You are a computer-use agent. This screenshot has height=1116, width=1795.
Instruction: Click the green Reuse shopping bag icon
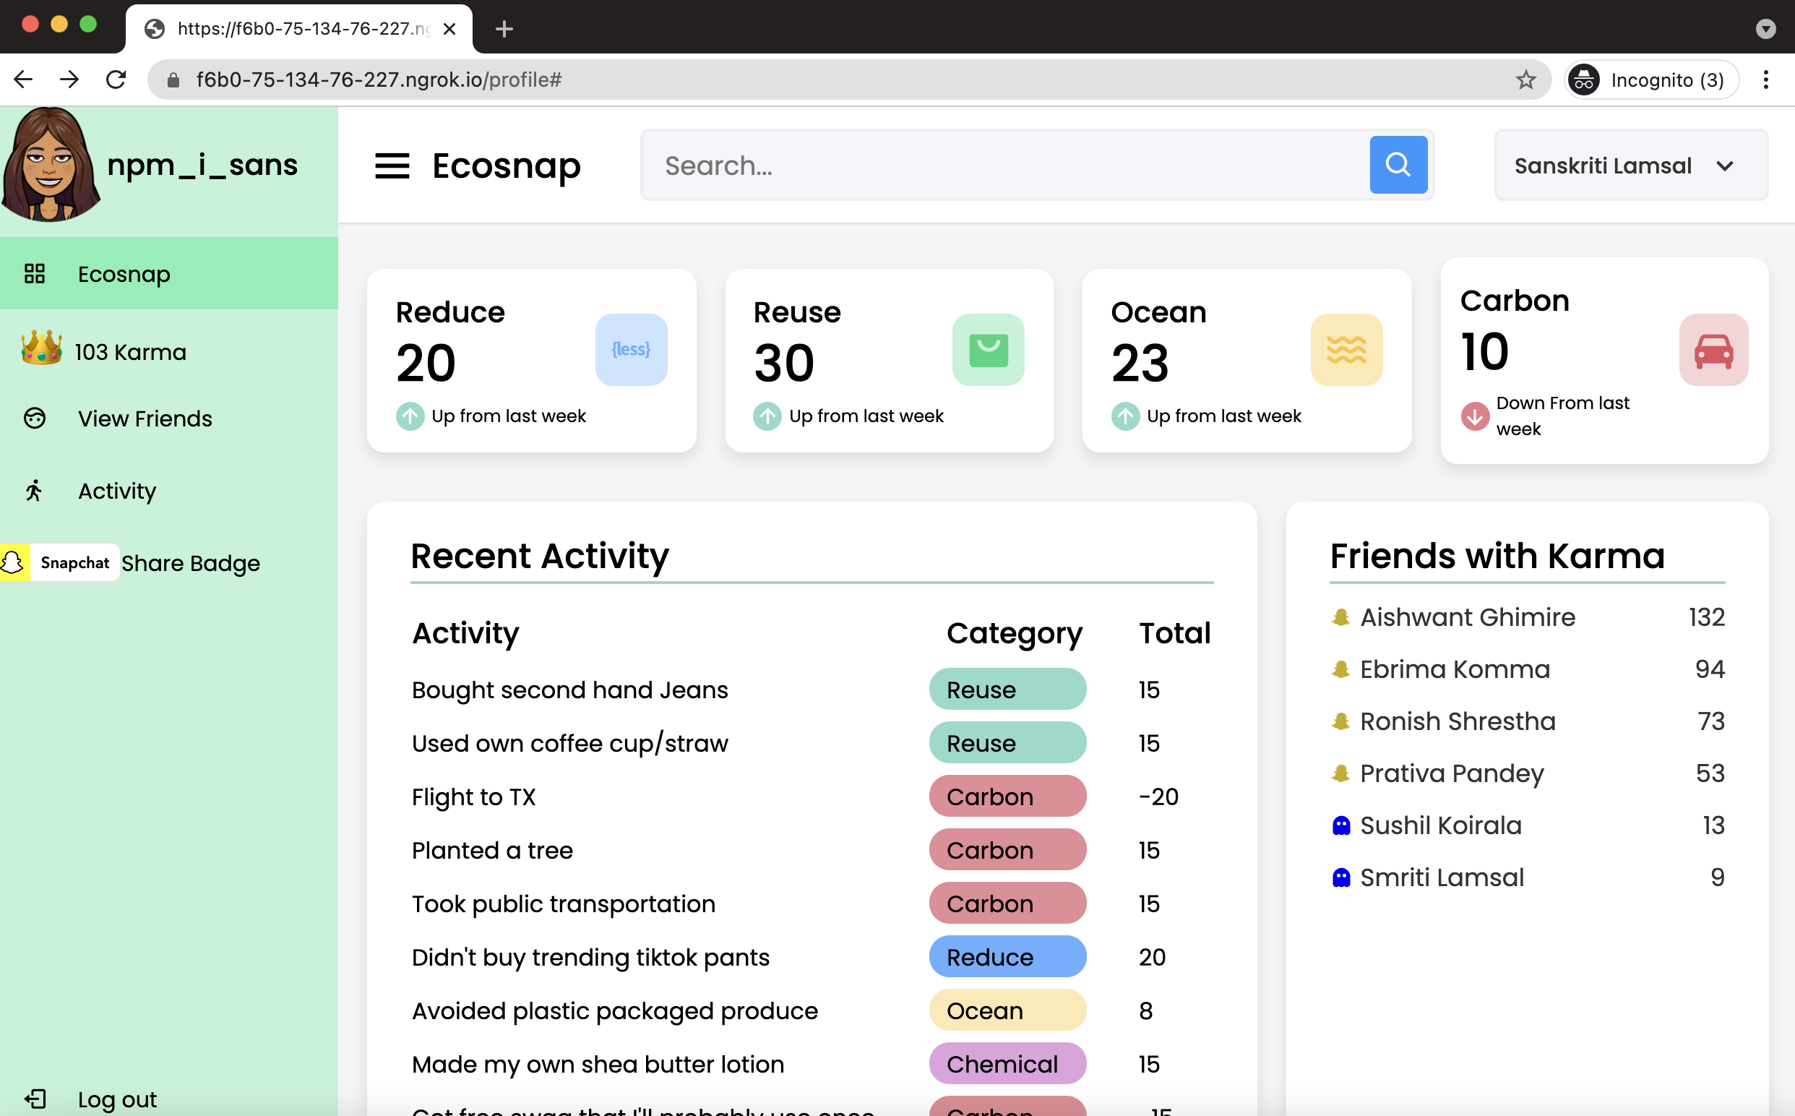coord(988,349)
